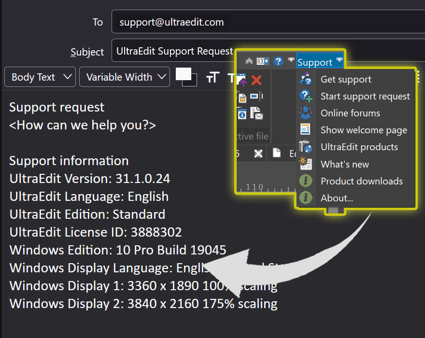Click the 'Windows Edition: 10 Pro Build 19045' line

[118, 250]
